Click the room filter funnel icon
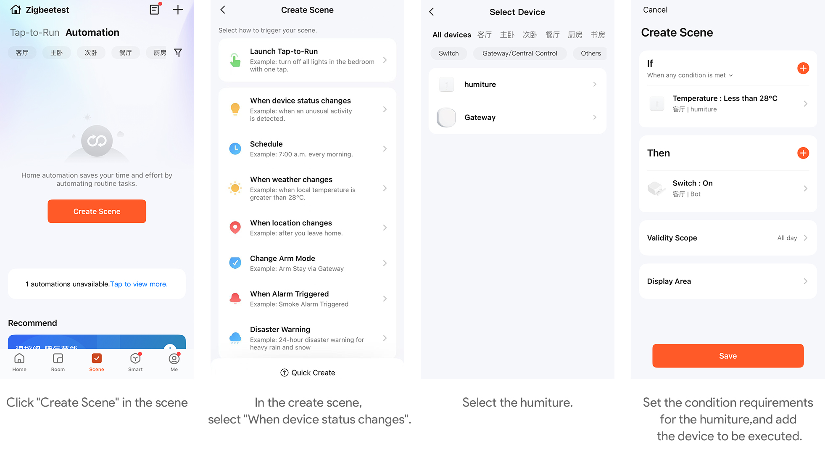The width and height of the screenshot is (825, 471). click(x=178, y=53)
